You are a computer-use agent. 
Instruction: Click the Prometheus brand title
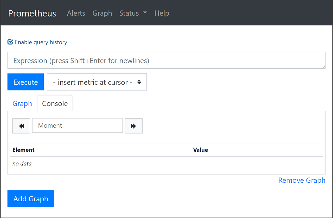pyautogui.click(x=32, y=13)
